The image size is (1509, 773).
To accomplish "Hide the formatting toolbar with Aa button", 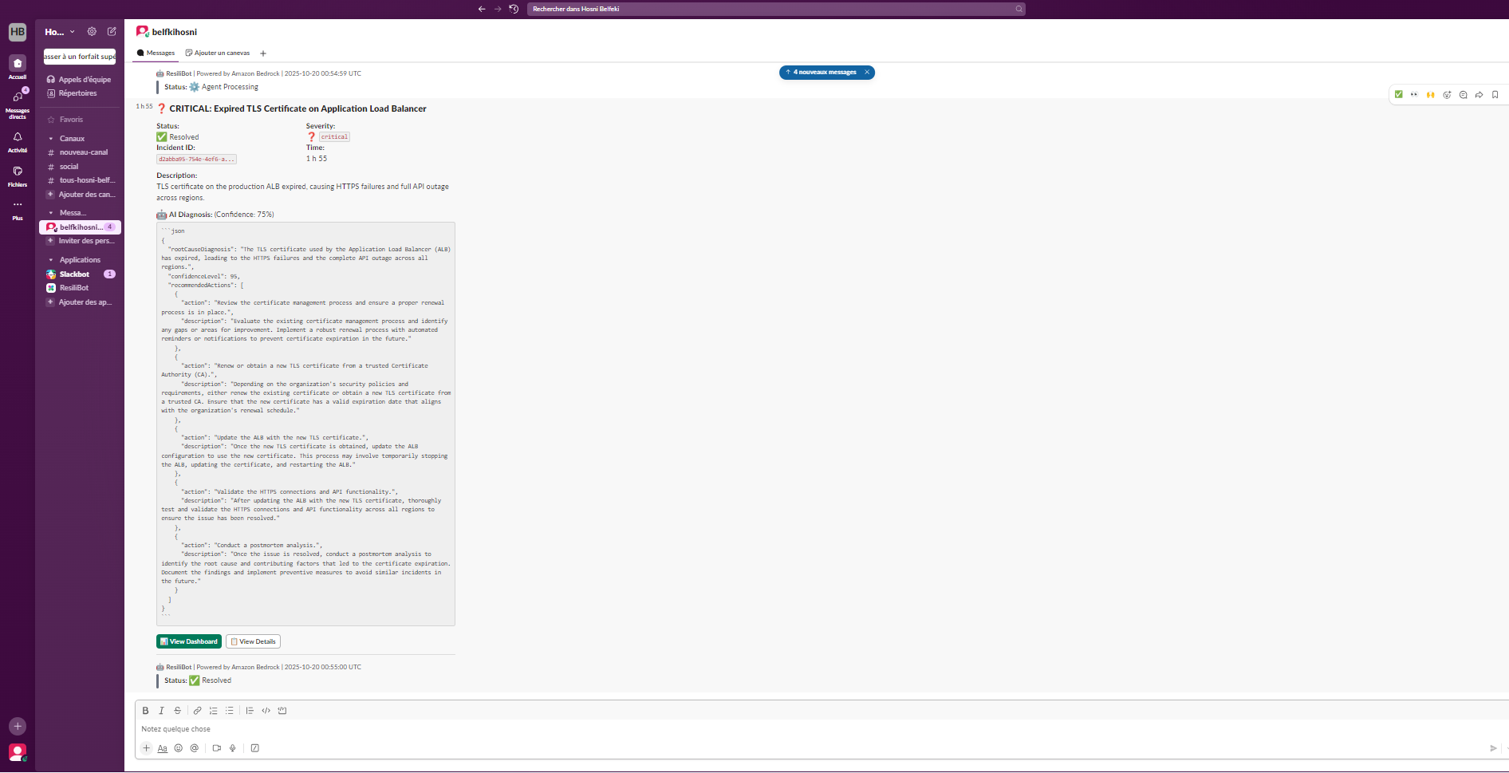I will click(162, 748).
